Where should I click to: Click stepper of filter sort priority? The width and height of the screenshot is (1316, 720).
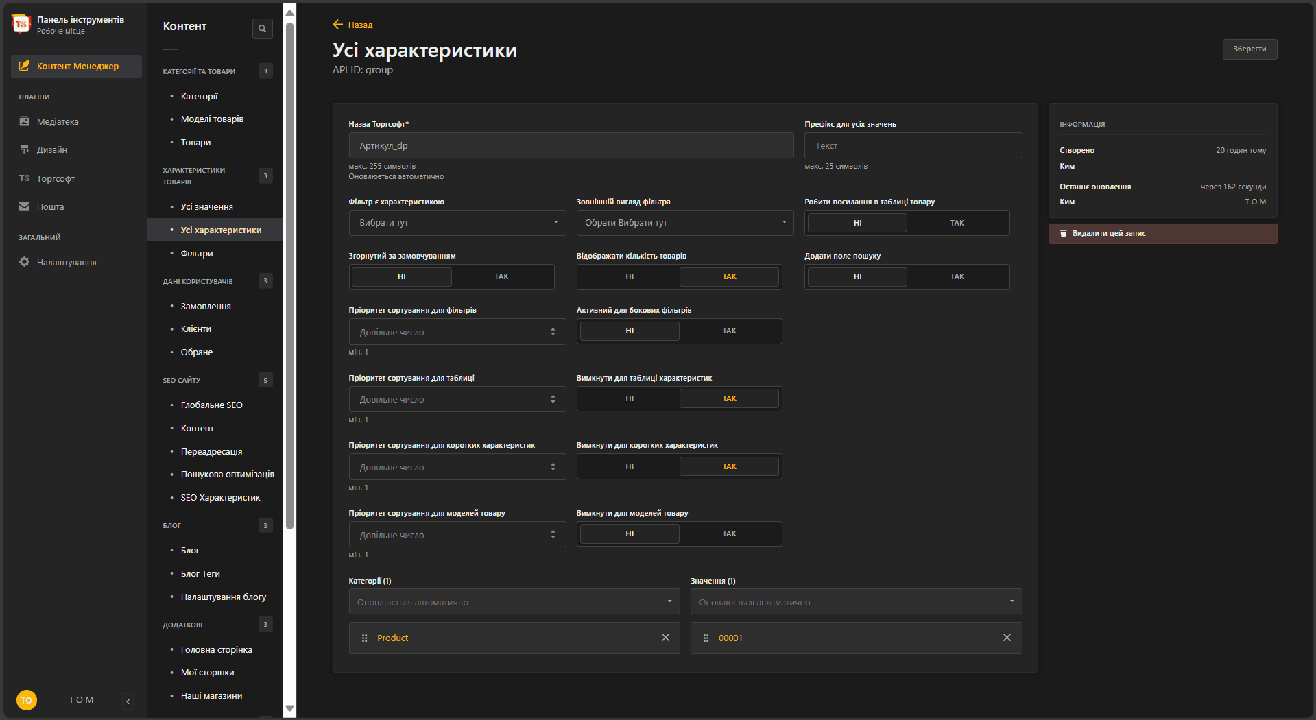point(553,332)
